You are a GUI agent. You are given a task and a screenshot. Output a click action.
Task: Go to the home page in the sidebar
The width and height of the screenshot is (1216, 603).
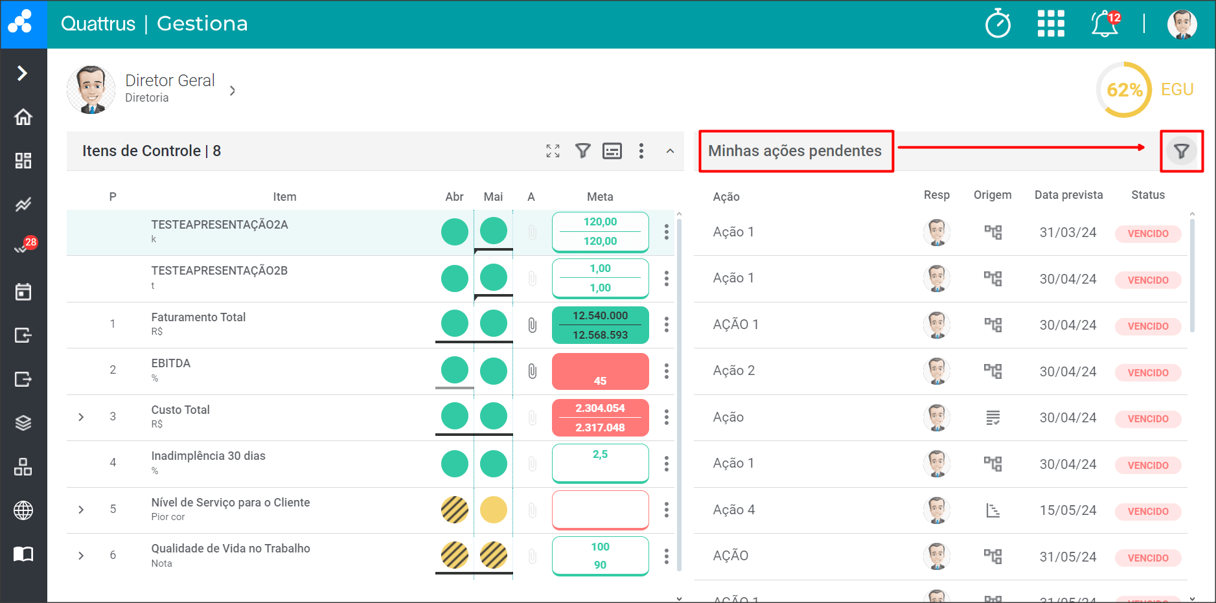click(x=23, y=117)
